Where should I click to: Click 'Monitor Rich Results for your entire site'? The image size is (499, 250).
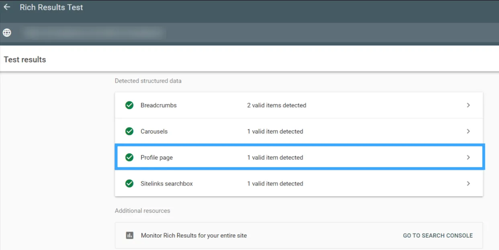point(194,236)
